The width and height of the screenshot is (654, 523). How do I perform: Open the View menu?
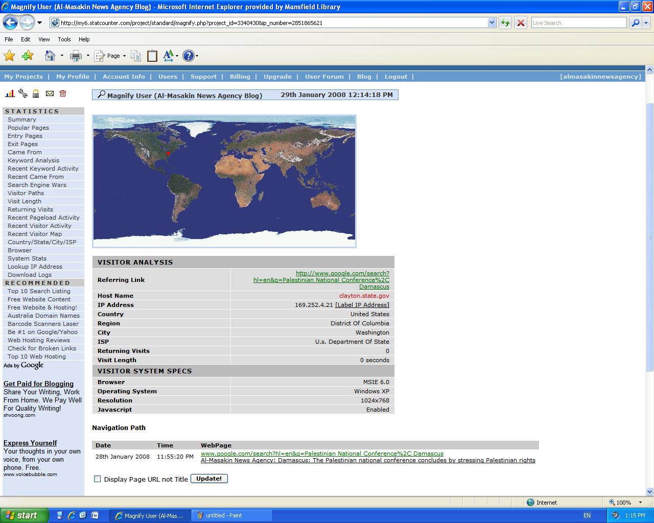pyautogui.click(x=44, y=39)
